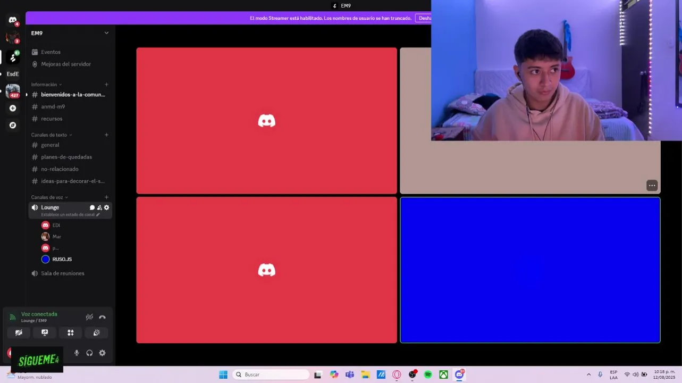The image size is (682, 383).
Task: Open the server with the 3-notification badge
Action: click(13, 38)
